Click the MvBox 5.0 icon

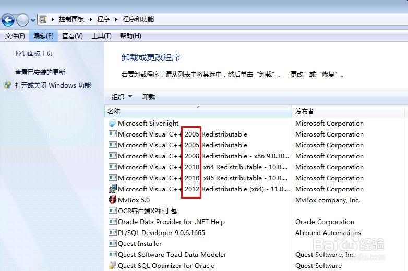point(112,200)
